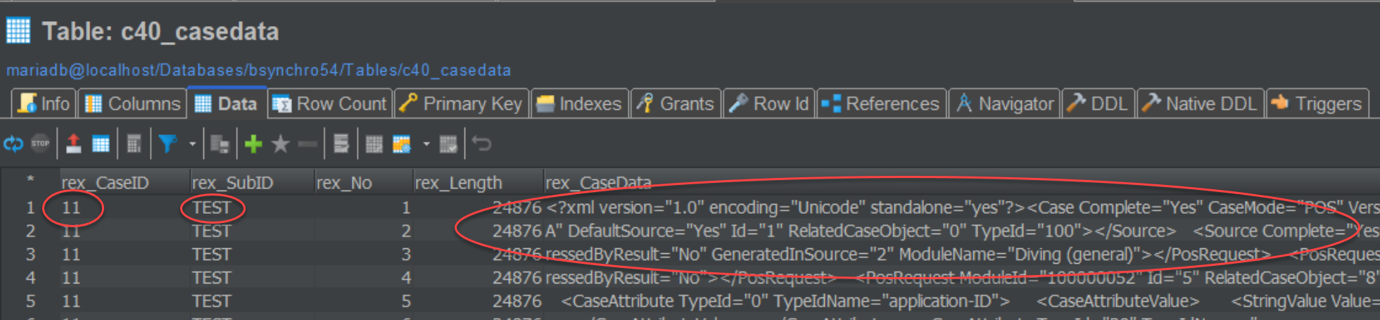Sort by rex_CaseID column header
This screenshot has height=320, width=1380.
tap(124, 183)
